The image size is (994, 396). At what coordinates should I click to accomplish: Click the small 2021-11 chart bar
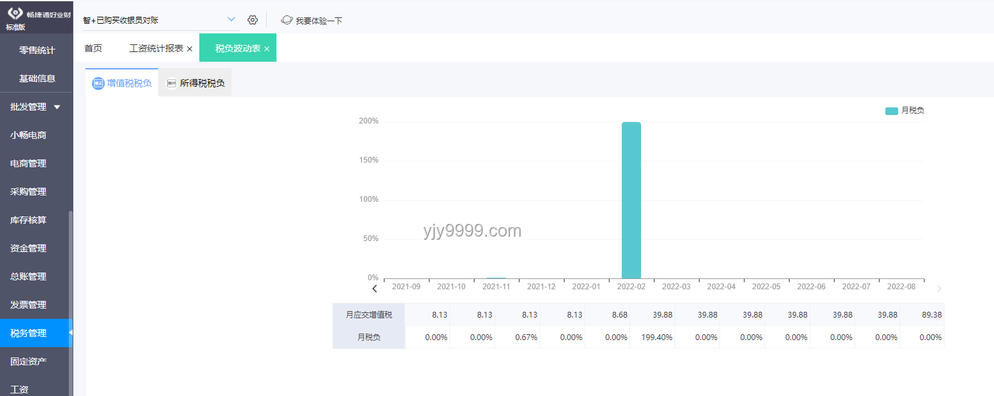[496, 278]
